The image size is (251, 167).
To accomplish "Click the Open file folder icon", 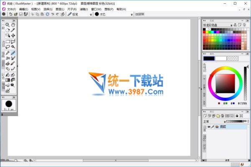I will pyautogui.click(x=15, y=14).
